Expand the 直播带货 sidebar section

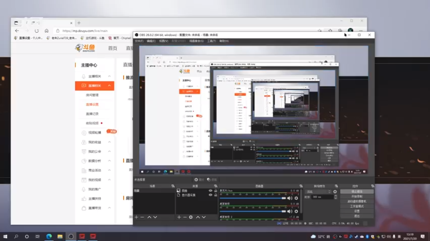click(x=110, y=208)
